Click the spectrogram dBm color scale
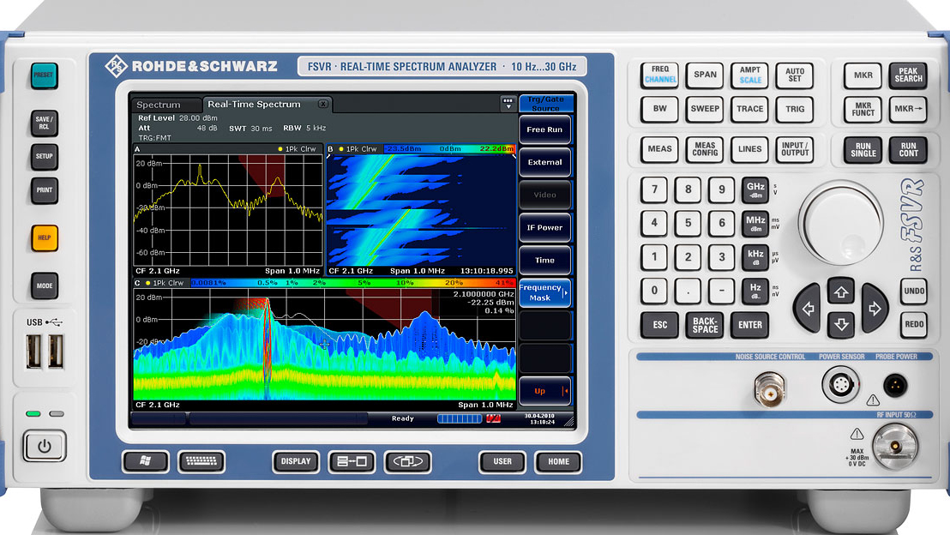Image resolution: width=950 pixels, height=535 pixels. click(x=449, y=149)
